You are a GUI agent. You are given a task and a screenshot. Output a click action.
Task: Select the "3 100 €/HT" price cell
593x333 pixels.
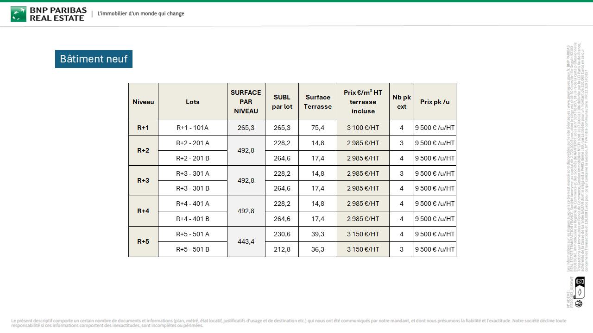(x=363, y=128)
